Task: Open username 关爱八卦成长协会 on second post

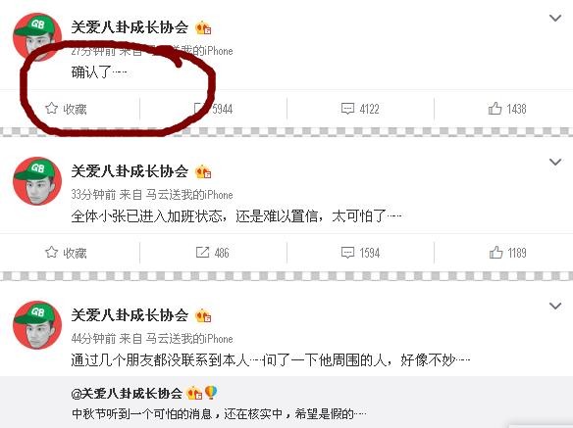Action: click(130, 171)
